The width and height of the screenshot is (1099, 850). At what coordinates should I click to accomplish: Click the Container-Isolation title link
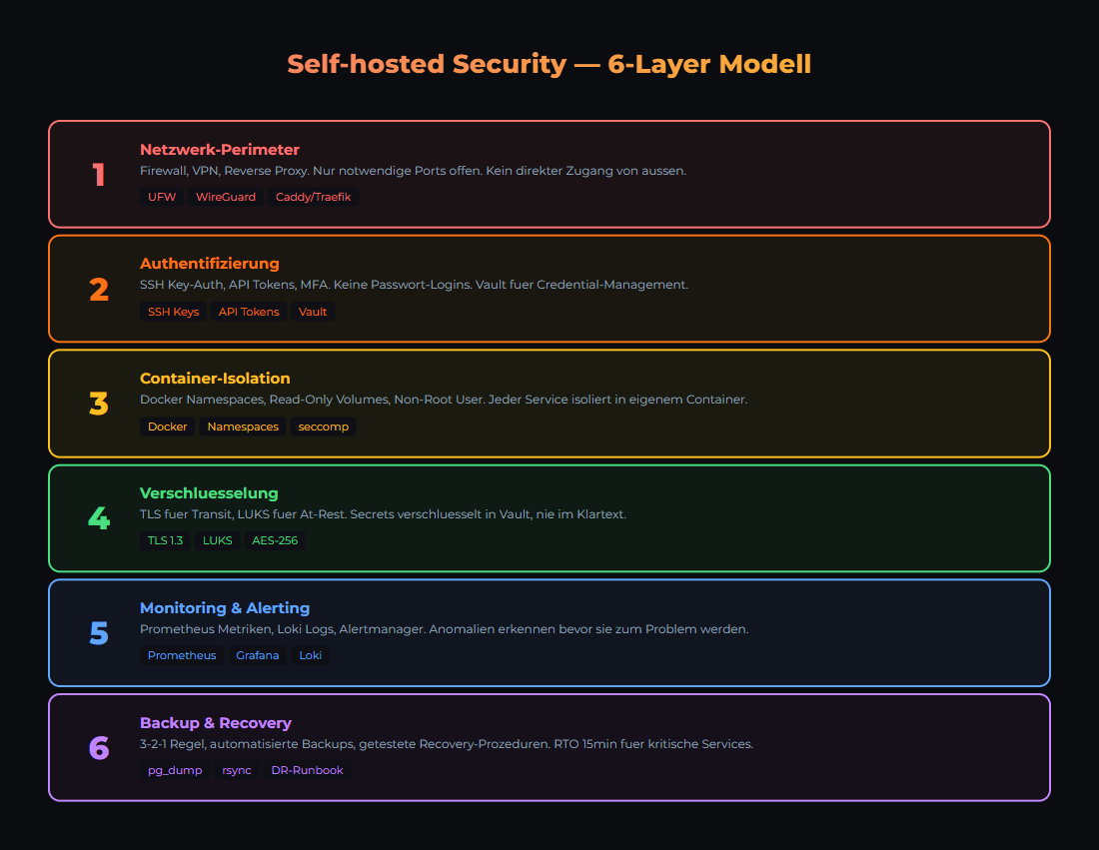(x=214, y=378)
